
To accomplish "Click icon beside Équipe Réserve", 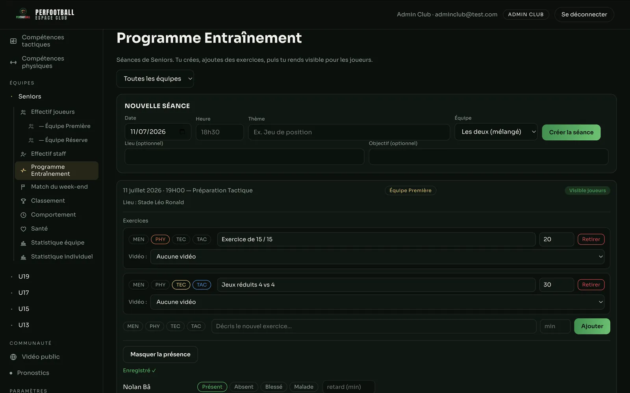I will pyautogui.click(x=31, y=140).
